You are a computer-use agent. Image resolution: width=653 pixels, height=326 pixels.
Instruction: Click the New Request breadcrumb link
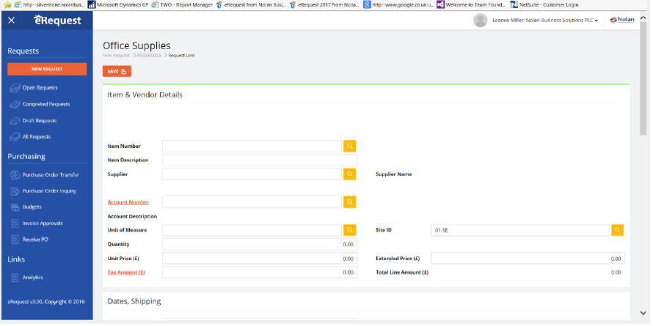pyautogui.click(x=115, y=56)
